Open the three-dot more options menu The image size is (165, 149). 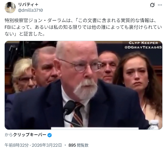point(160,5)
